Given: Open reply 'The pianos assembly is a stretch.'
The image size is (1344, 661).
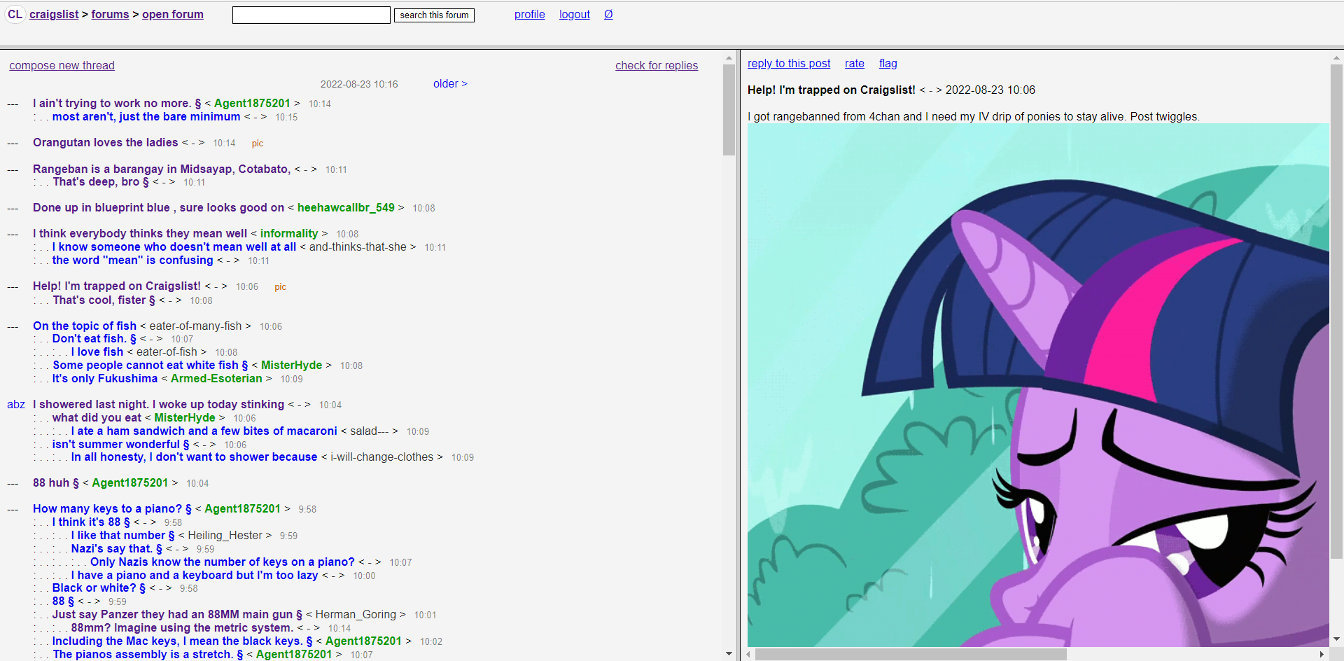Looking at the screenshot, I should click(x=148, y=654).
